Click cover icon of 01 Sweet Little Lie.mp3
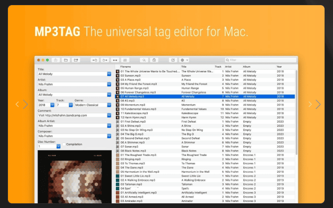 117,176
